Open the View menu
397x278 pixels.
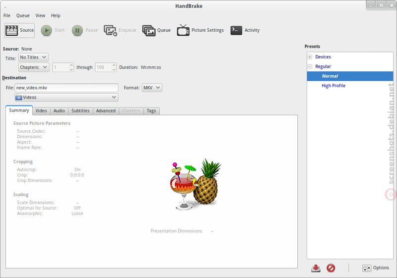pos(40,16)
